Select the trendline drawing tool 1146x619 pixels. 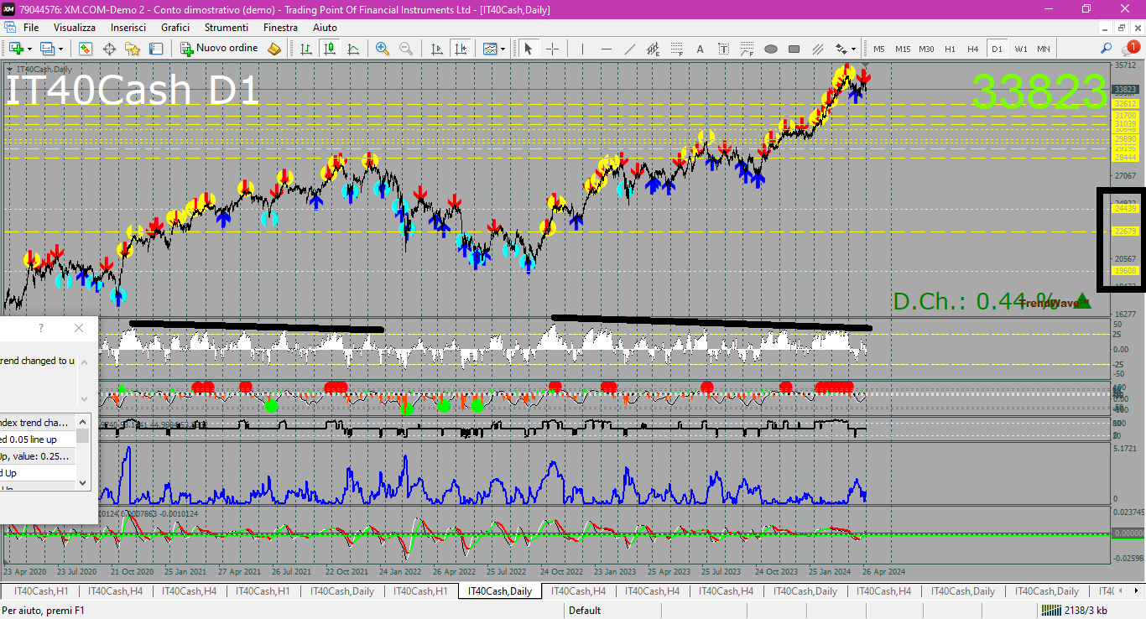click(630, 49)
